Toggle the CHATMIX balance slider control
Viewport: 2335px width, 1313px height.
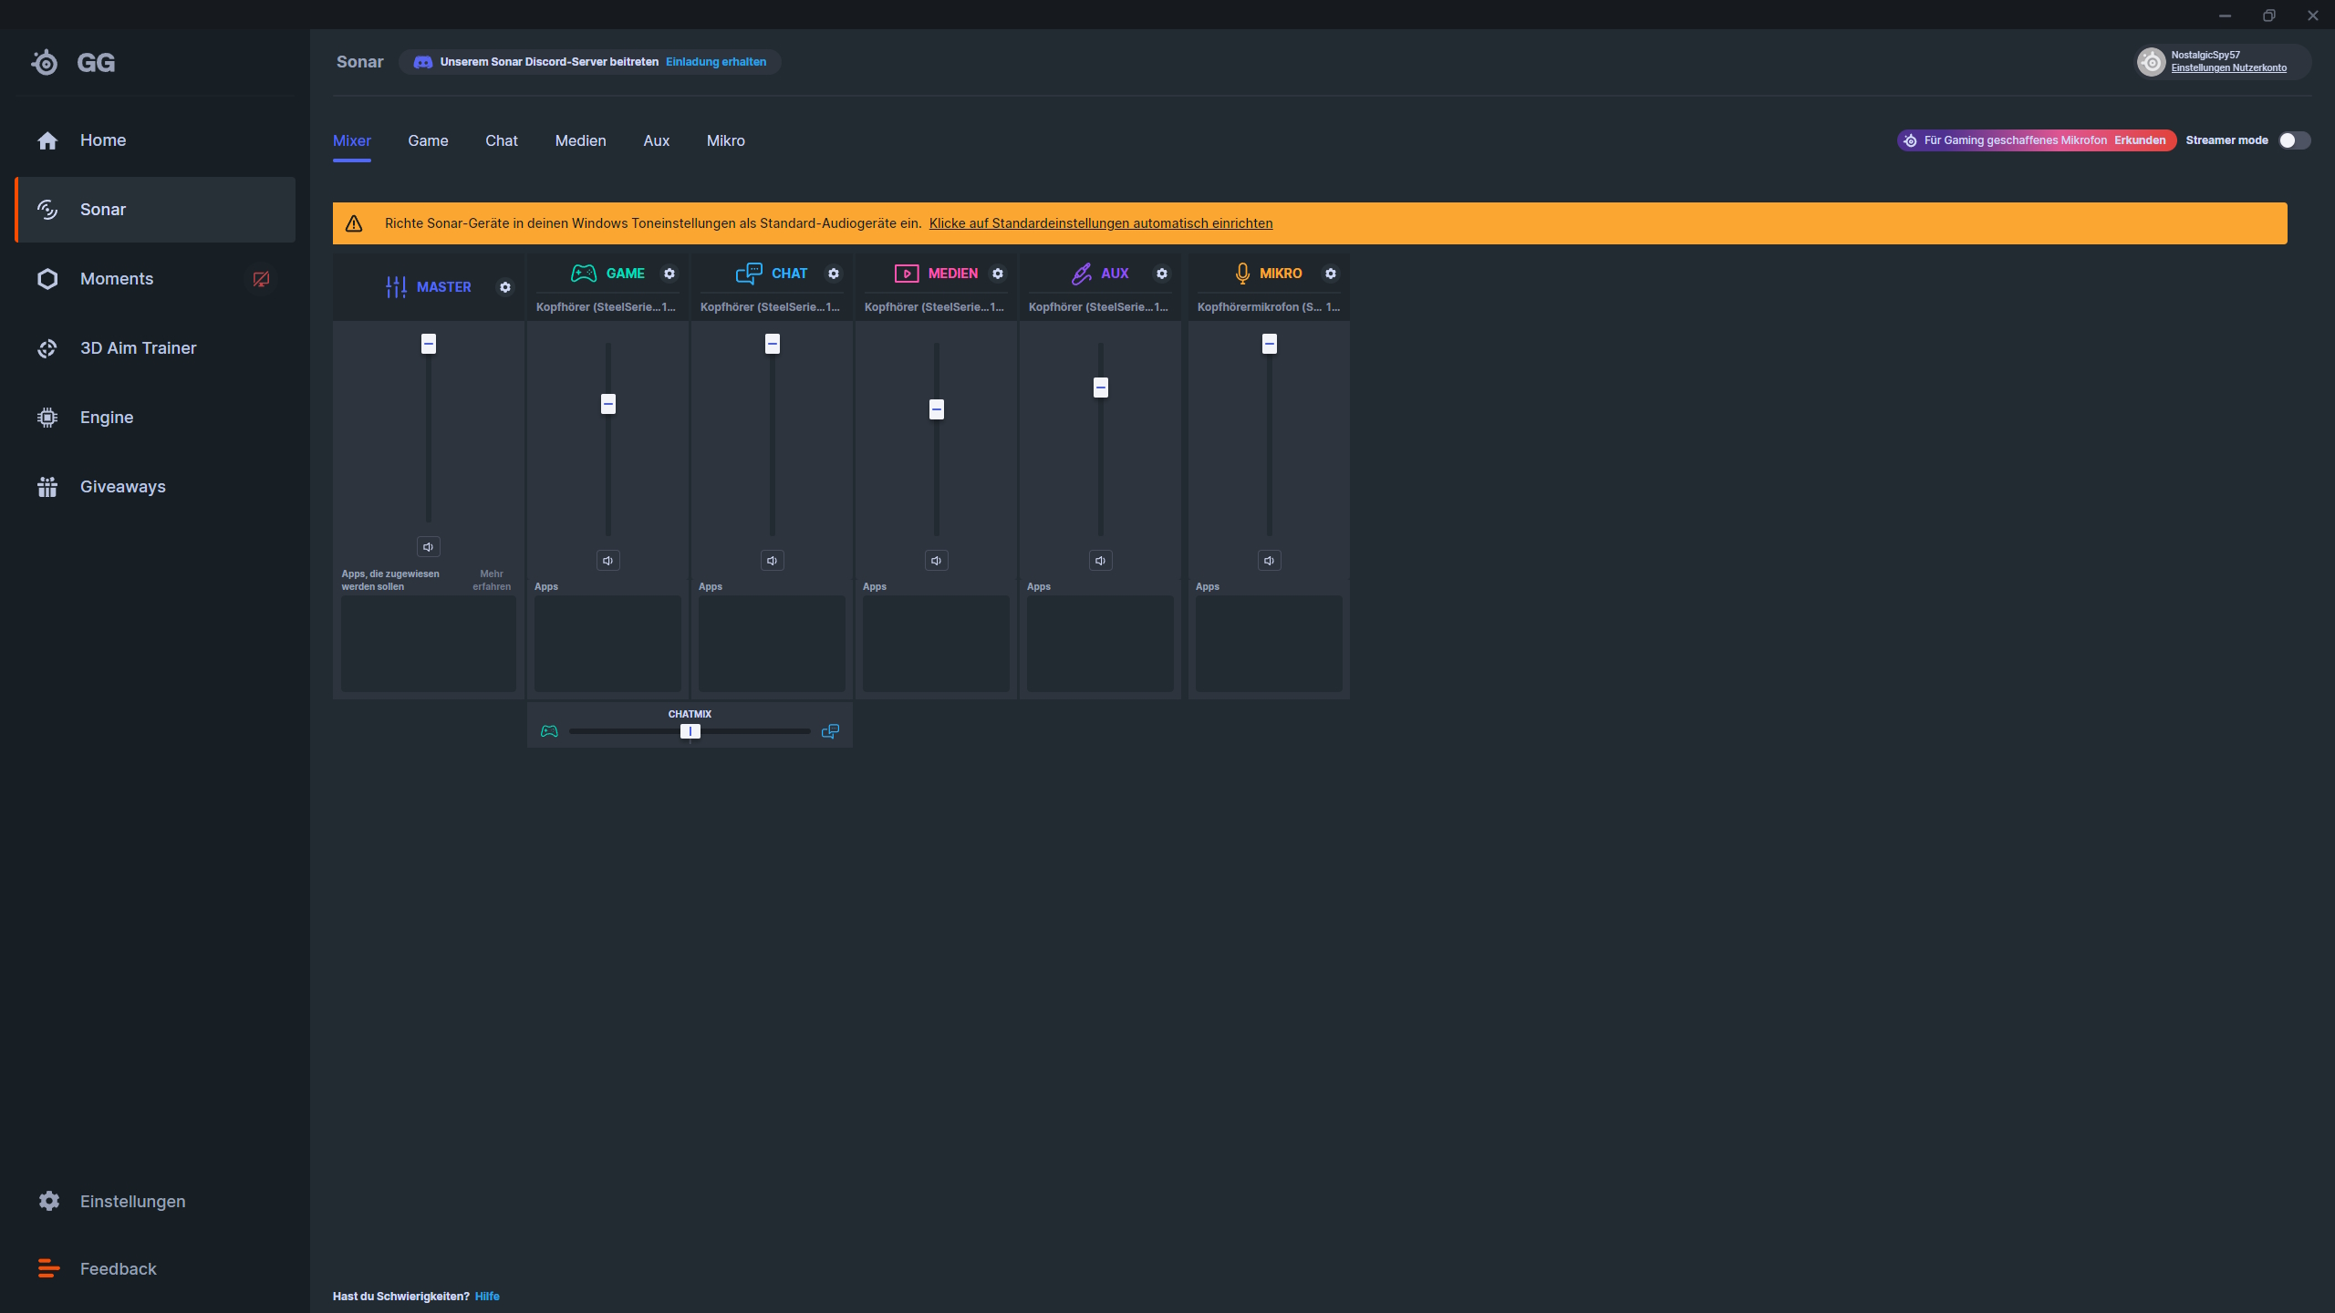[x=690, y=731]
